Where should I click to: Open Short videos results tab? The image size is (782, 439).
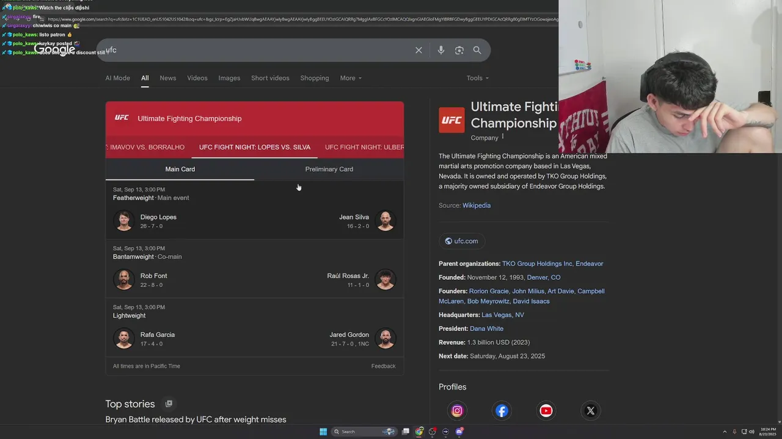(270, 78)
